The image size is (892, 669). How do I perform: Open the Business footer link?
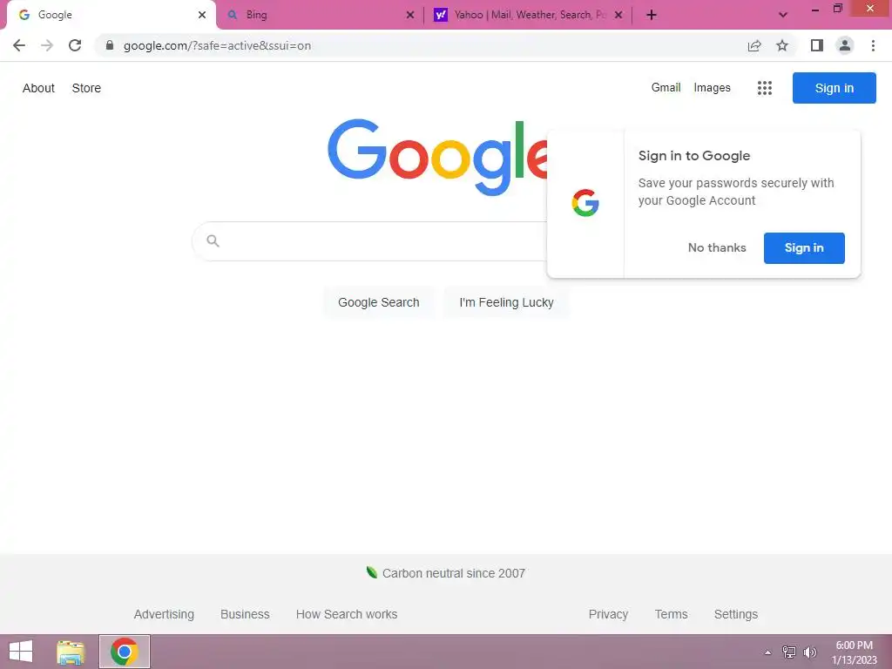point(245,614)
